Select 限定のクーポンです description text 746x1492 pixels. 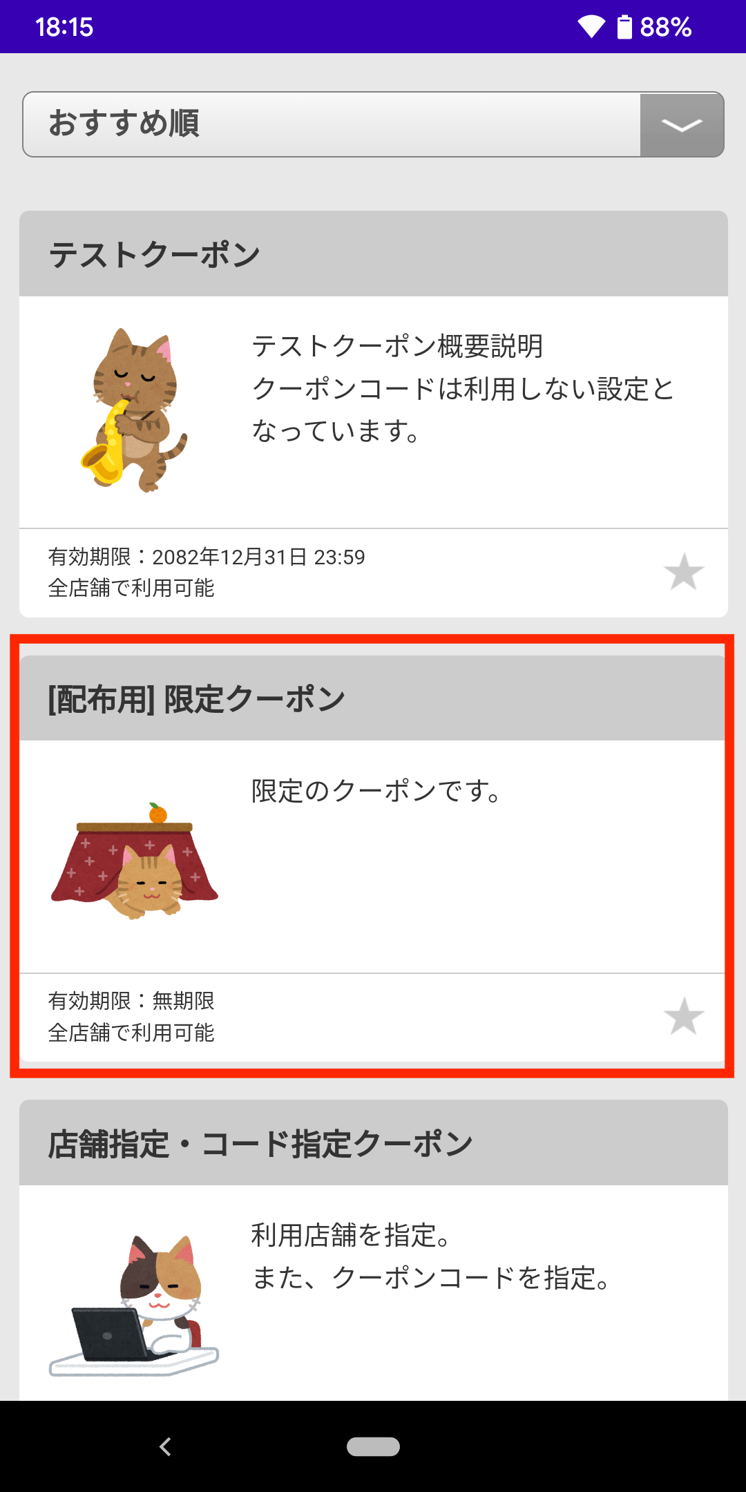(376, 791)
